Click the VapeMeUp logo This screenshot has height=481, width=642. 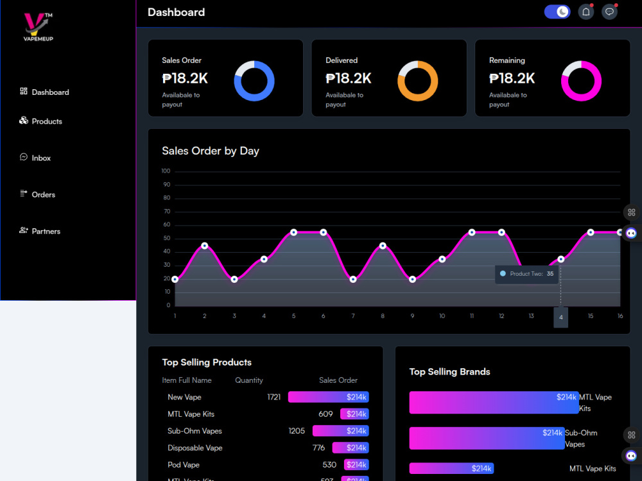coord(38,27)
